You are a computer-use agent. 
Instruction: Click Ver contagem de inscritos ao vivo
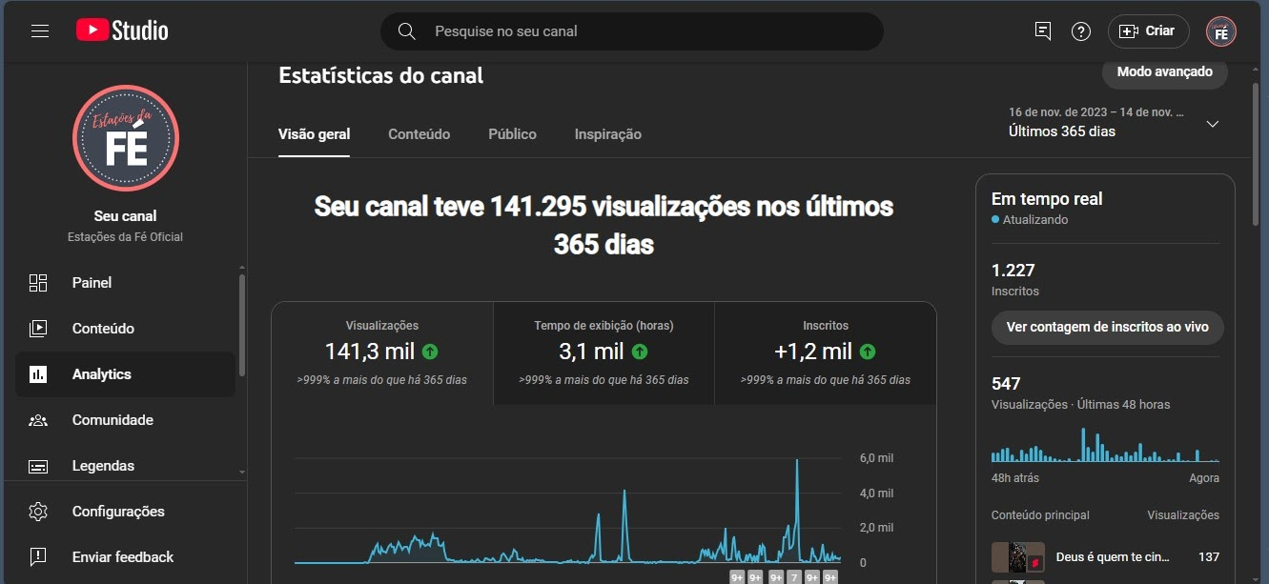tap(1107, 327)
